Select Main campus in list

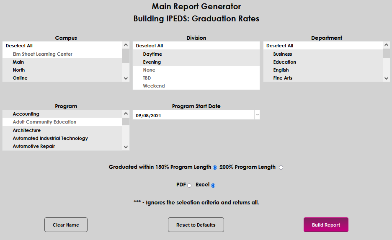click(18, 62)
